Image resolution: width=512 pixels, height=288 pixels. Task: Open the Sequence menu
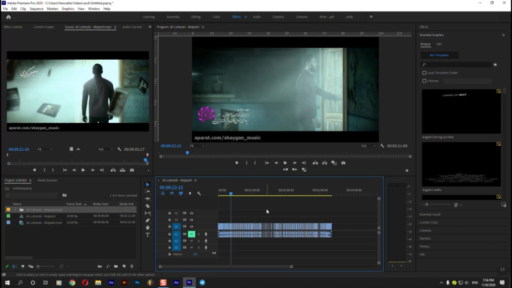36,9
